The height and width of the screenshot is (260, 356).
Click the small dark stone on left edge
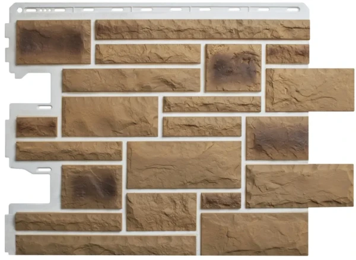click(x=36, y=127)
